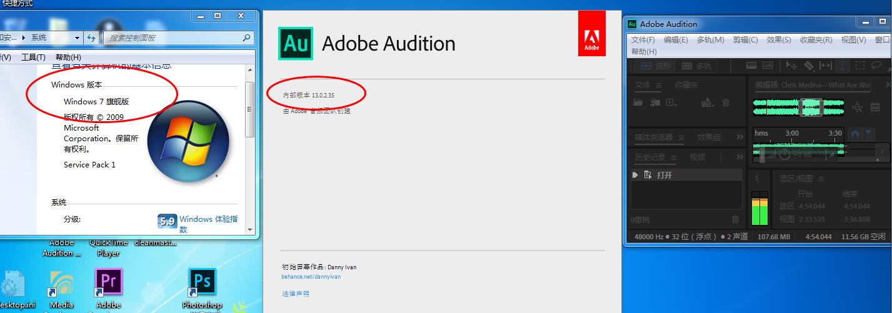Open Files (文件) panel menu icon

point(660,85)
